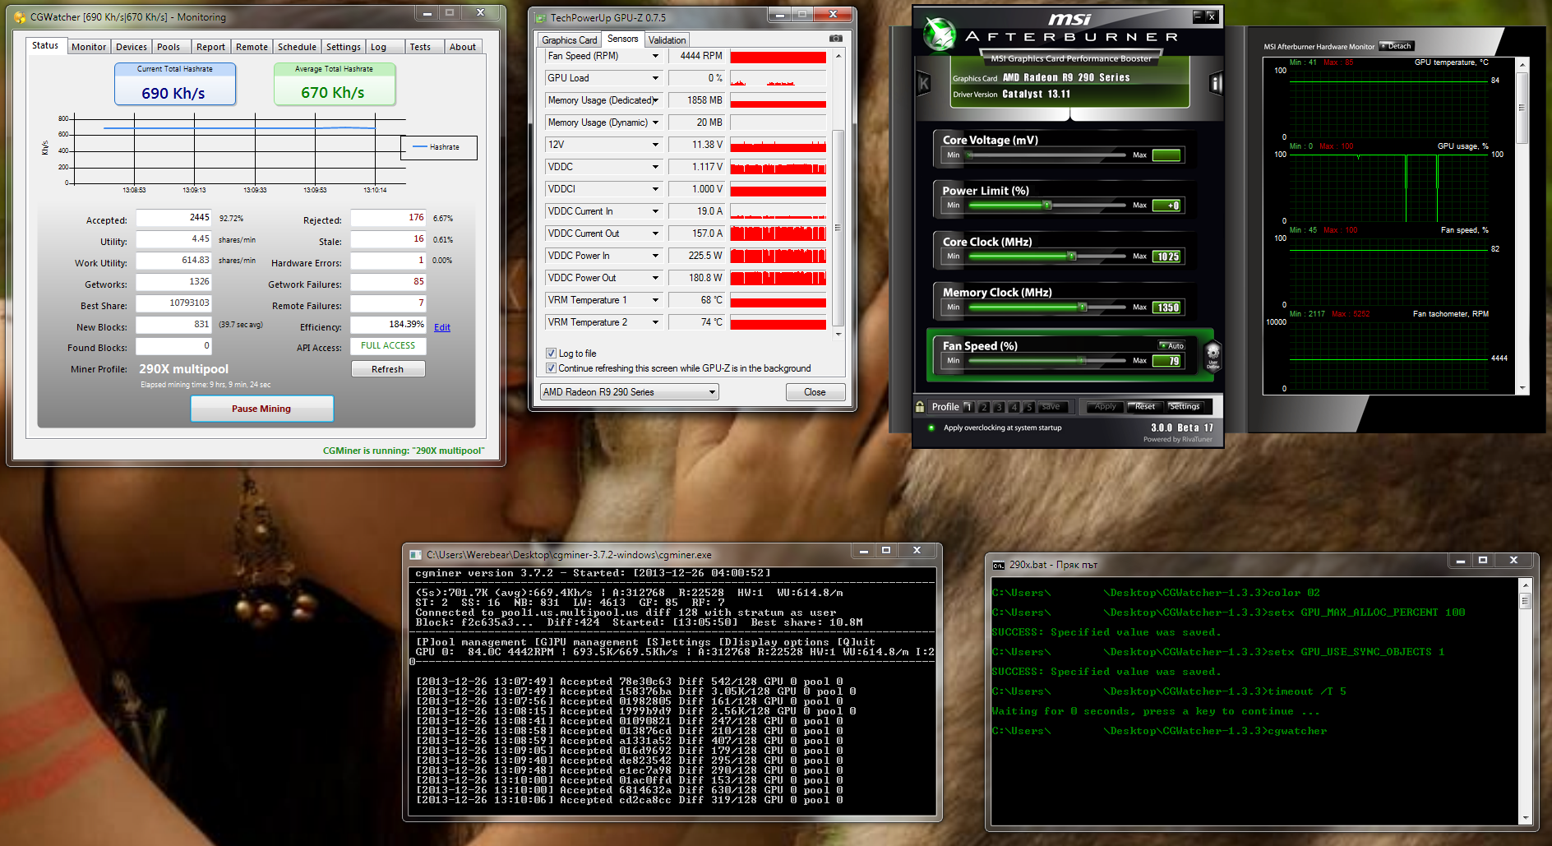
Task: Click the Memory Clock 1350 value field
Action: 1166,307
